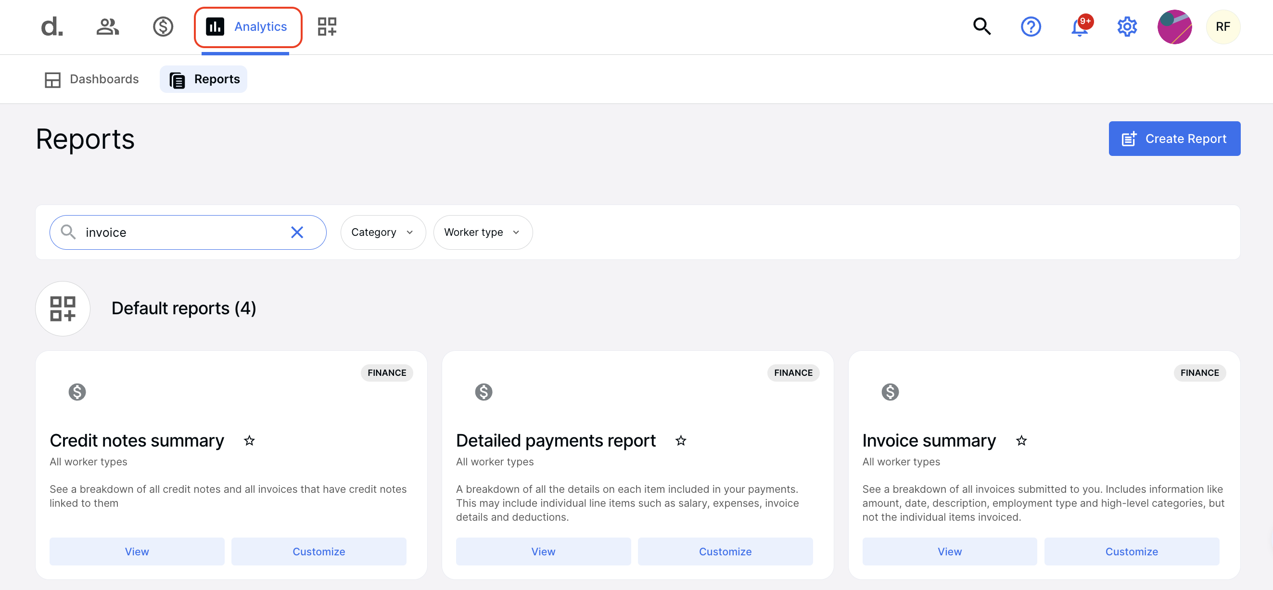
Task: View the Invoice summary report
Action: (x=949, y=552)
